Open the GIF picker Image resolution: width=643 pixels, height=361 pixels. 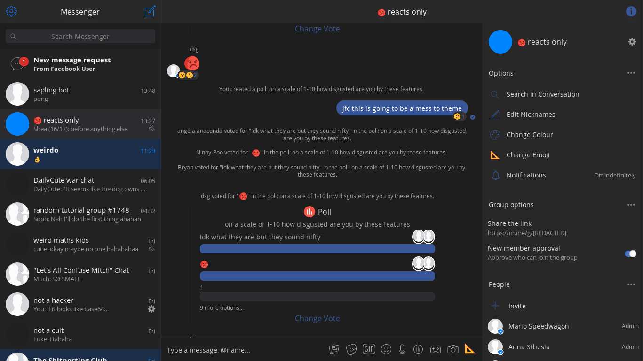pyautogui.click(x=369, y=349)
